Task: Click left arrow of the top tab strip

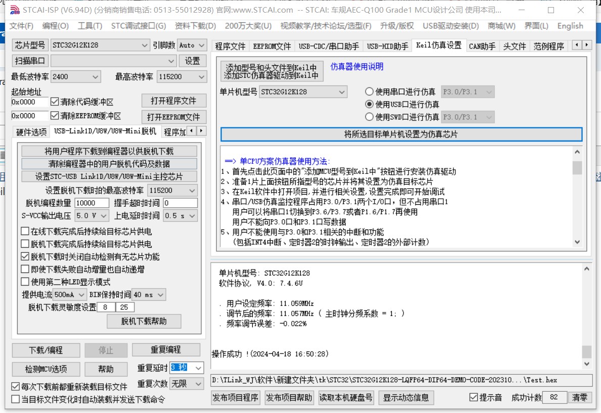Action: click(577, 45)
